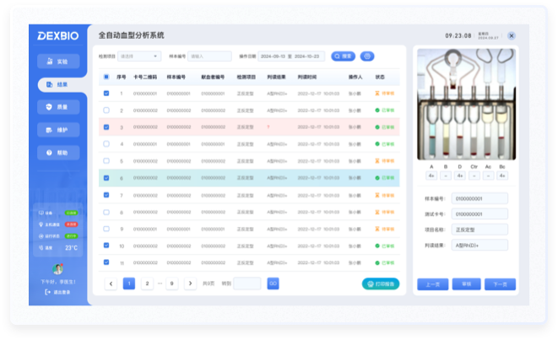Go to the 维护 maintenance sidebar section
Viewport: 558px width, 340px height.
click(x=58, y=130)
